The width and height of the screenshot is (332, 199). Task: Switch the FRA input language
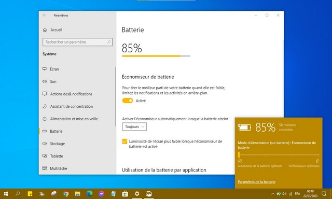click(297, 194)
